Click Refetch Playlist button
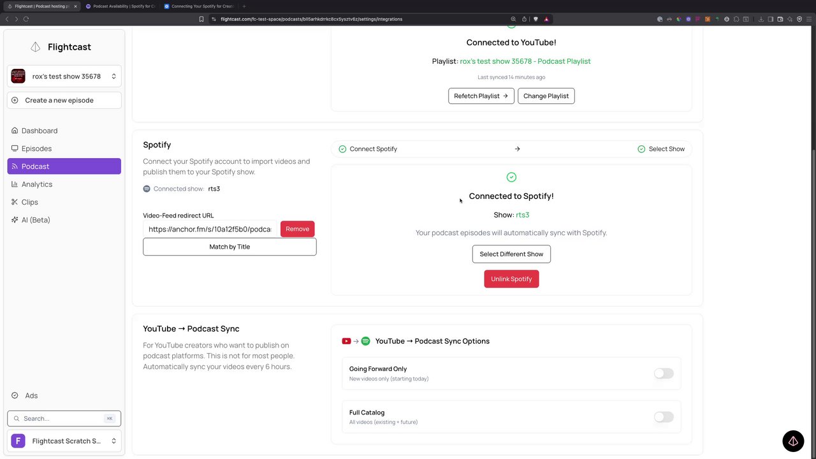 (481, 96)
